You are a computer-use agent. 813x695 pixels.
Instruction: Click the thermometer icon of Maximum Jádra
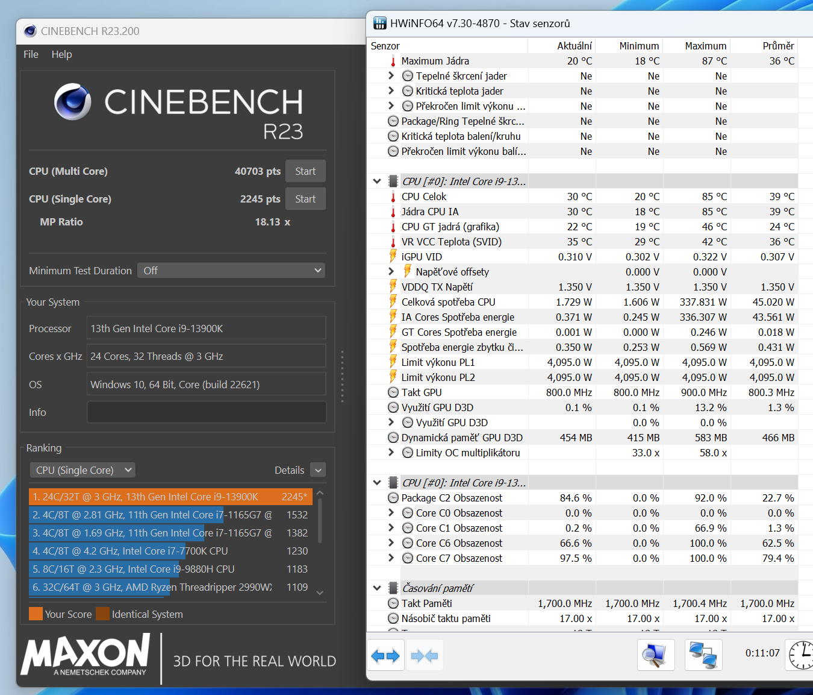[393, 61]
